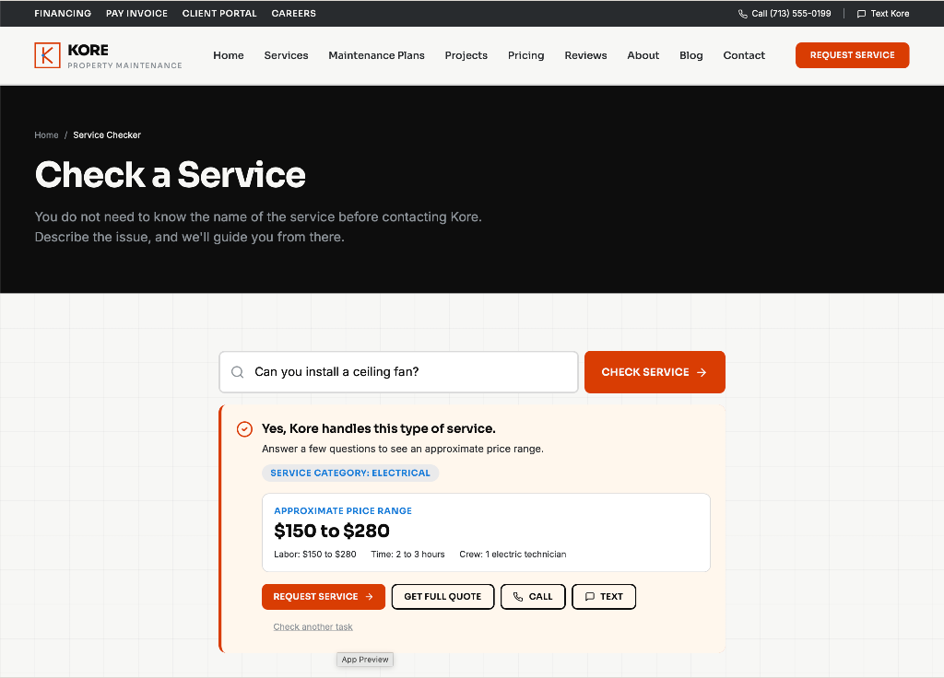Viewport: 944px width, 678px height.
Task: Click the Call button in result card
Action: click(x=533, y=597)
